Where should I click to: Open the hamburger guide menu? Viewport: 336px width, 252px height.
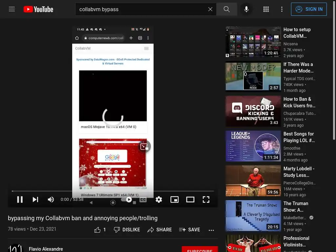pyautogui.click(x=12, y=9)
